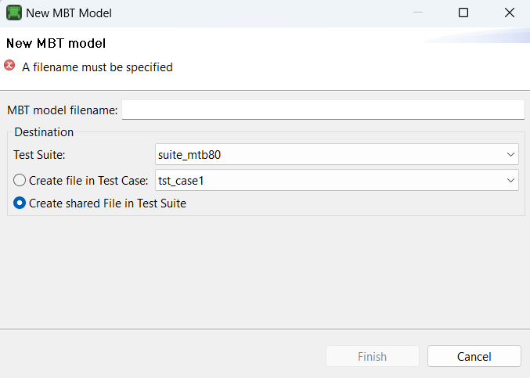Viewport: 530px width, 378px height.
Task: Focus the MBT model filename input field
Action: [323, 110]
